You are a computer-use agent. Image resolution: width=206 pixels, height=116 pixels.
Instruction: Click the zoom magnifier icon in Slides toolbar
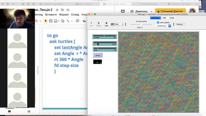pos(36,21)
